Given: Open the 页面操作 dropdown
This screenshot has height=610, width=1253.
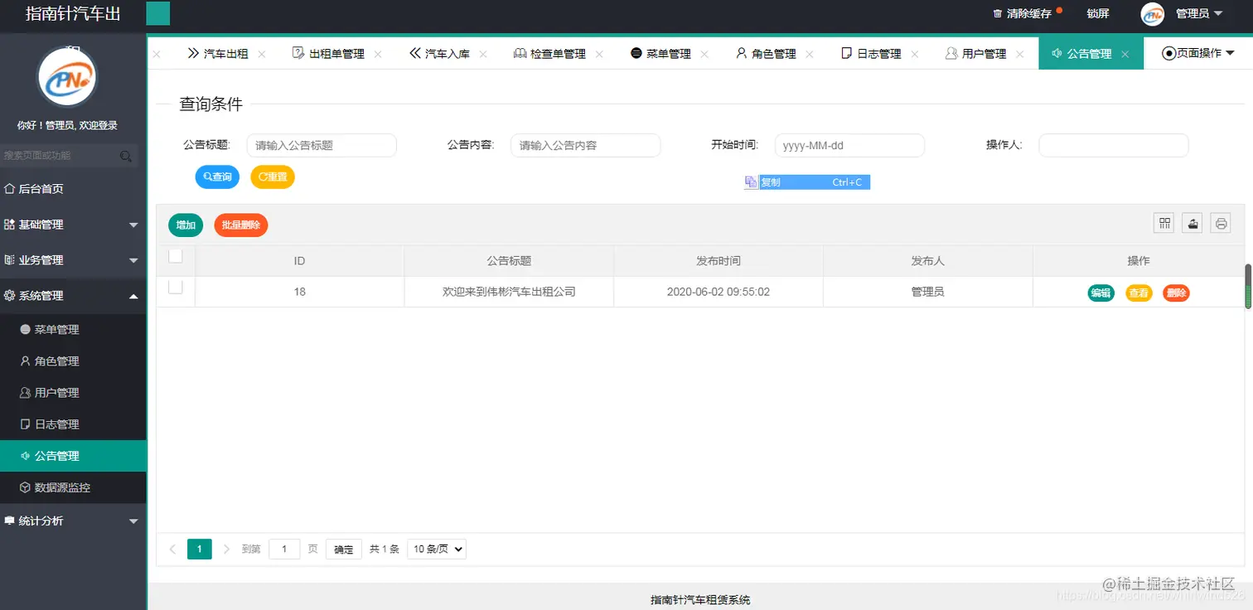Looking at the screenshot, I should 1198,54.
